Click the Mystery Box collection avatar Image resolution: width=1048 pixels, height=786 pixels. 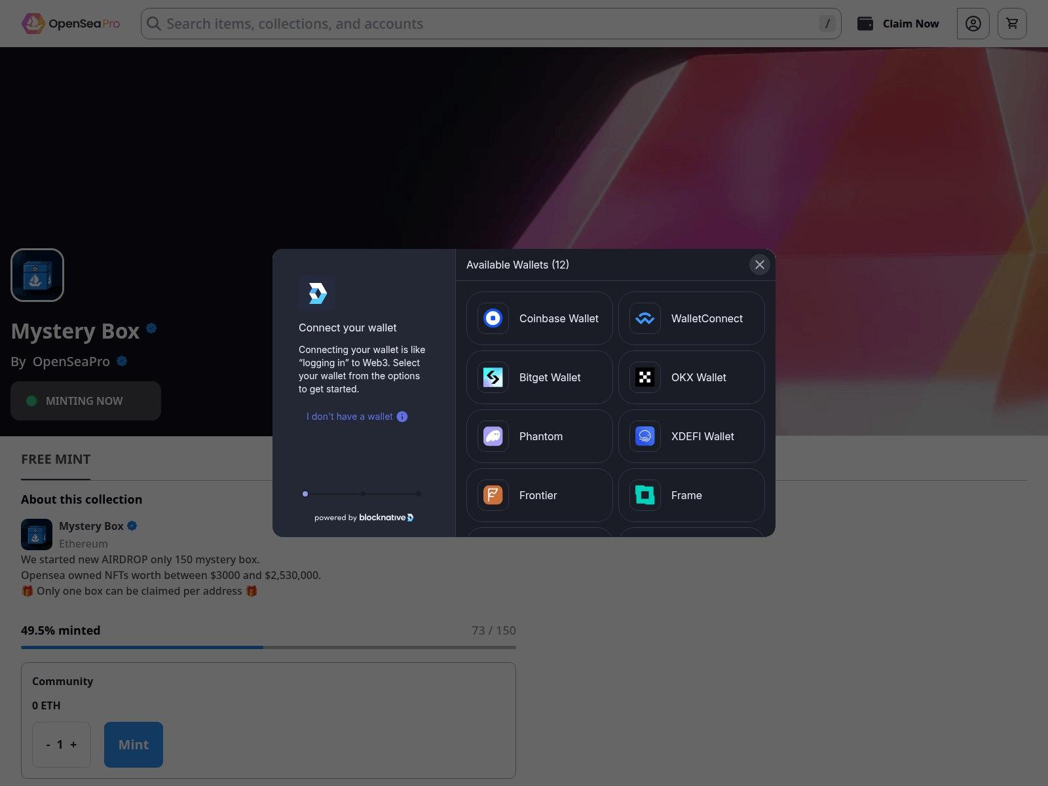coord(37,275)
